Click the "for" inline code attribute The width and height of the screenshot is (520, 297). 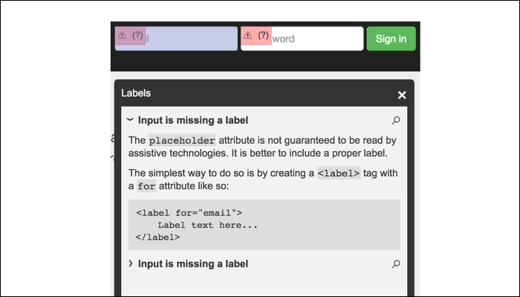pos(146,188)
